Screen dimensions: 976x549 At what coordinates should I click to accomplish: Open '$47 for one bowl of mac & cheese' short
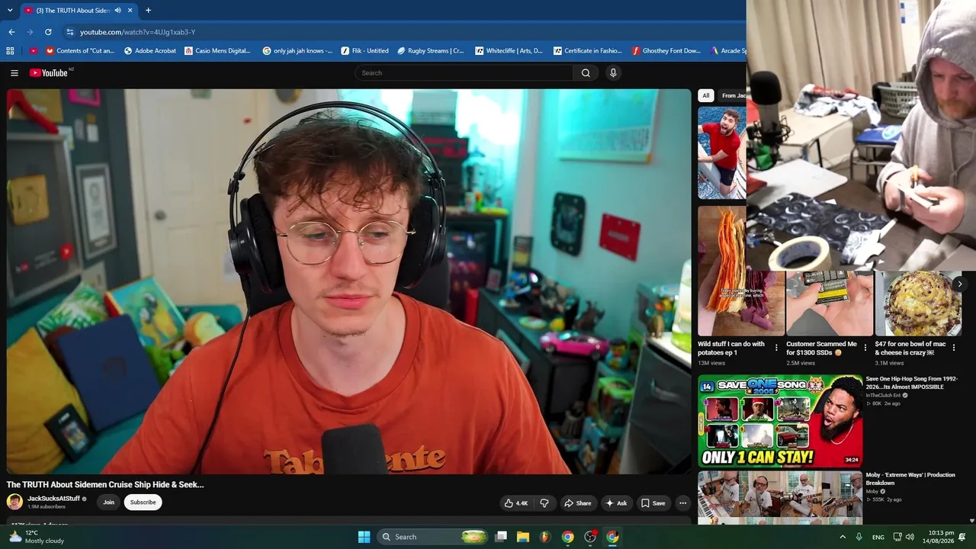pos(910,348)
